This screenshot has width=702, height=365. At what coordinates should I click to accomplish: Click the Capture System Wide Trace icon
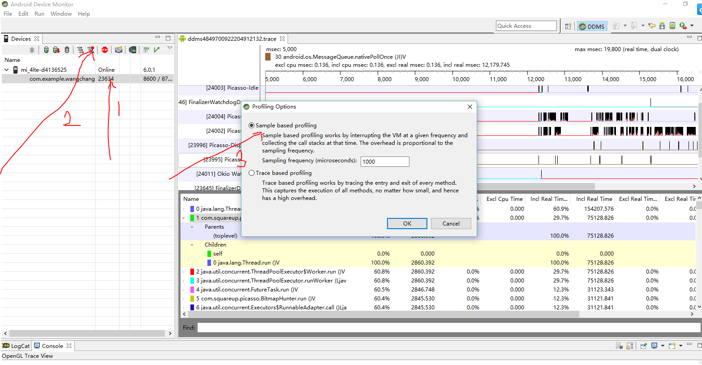click(x=146, y=50)
